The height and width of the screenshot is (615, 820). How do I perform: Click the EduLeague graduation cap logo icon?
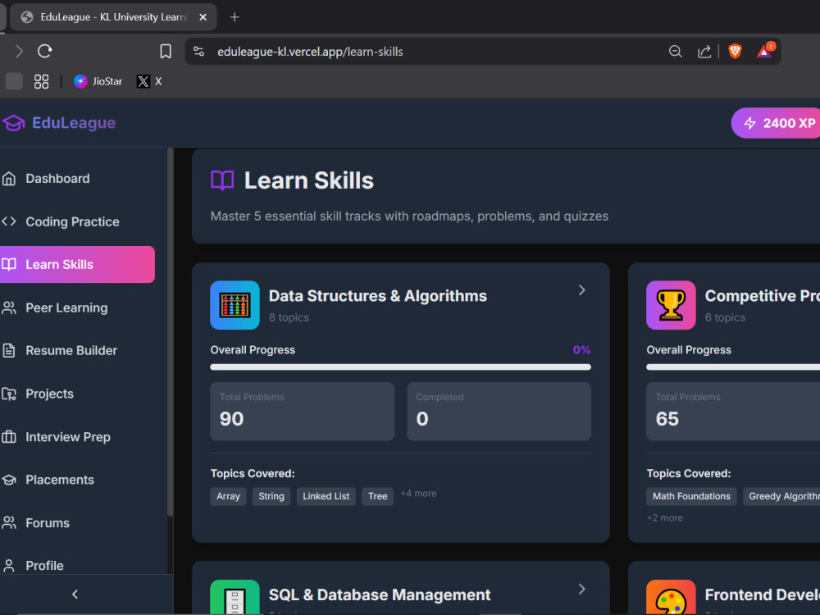[14, 123]
